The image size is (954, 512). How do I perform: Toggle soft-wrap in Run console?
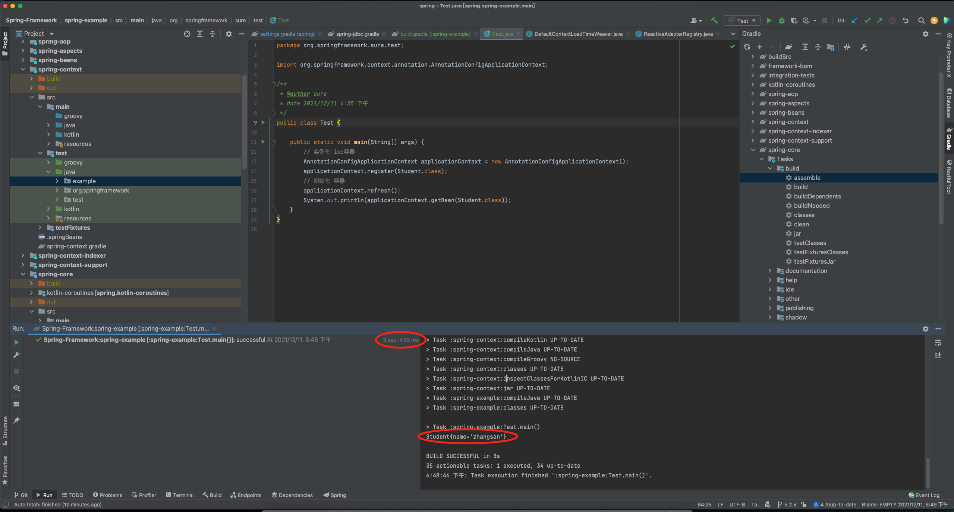(938, 343)
